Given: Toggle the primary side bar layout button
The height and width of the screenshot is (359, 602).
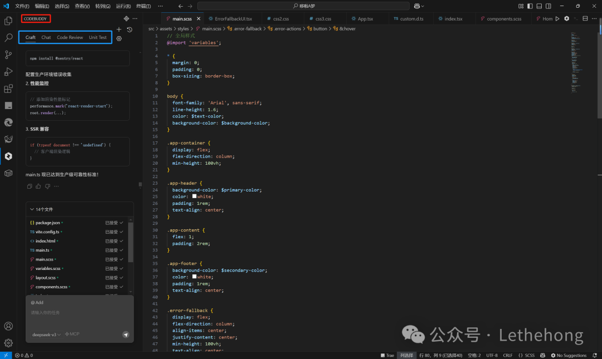Looking at the screenshot, I should click(x=530, y=6).
